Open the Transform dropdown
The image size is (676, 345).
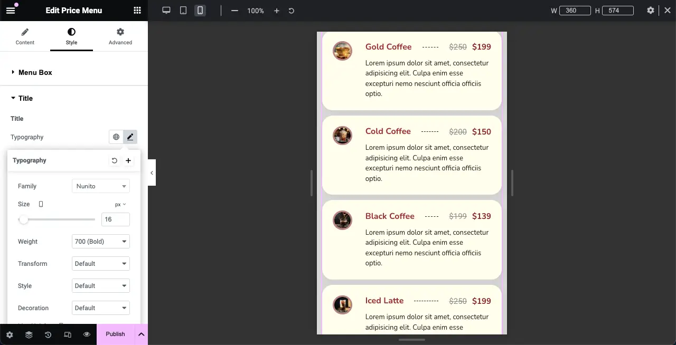pyautogui.click(x=101, y=264)
